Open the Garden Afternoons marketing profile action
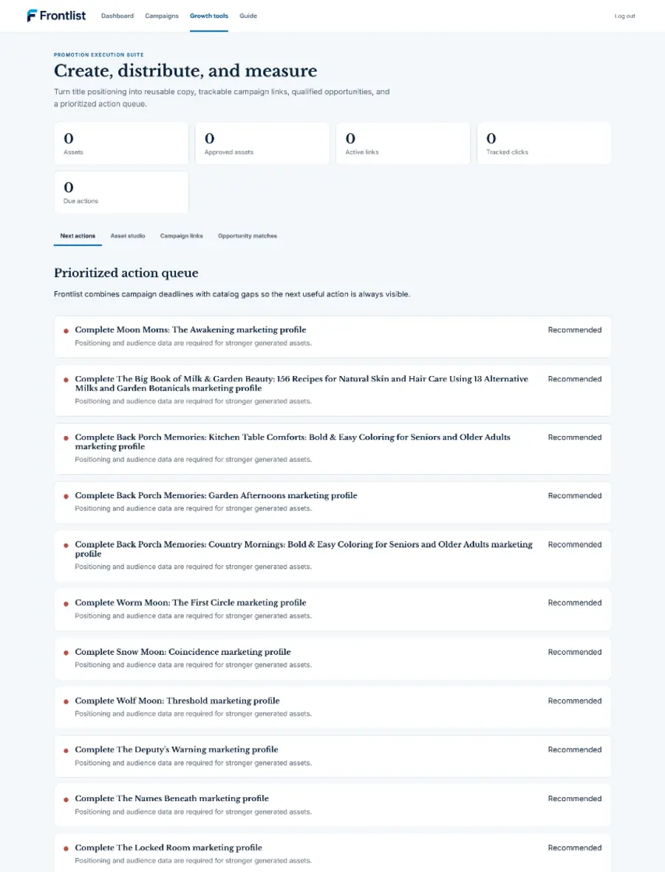This screenshot has height=872, width=665. pyautogui.click(x=332, y=503)
